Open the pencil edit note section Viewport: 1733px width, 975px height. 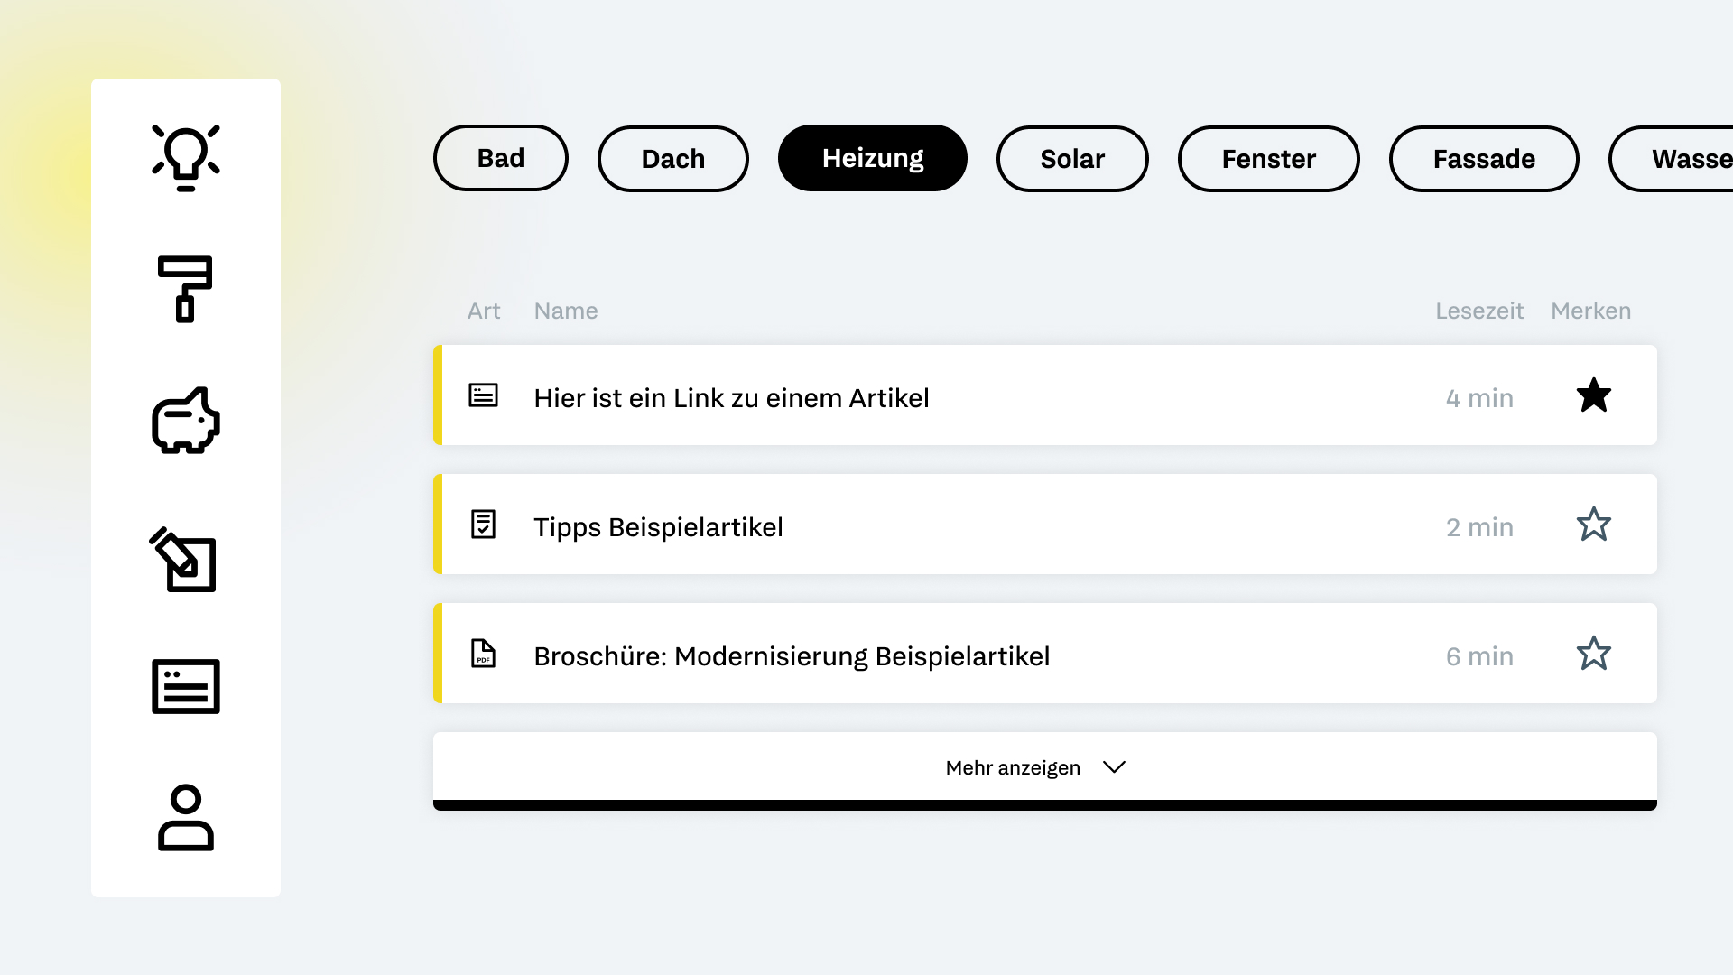pyautogui.click(x=183, y=560)
